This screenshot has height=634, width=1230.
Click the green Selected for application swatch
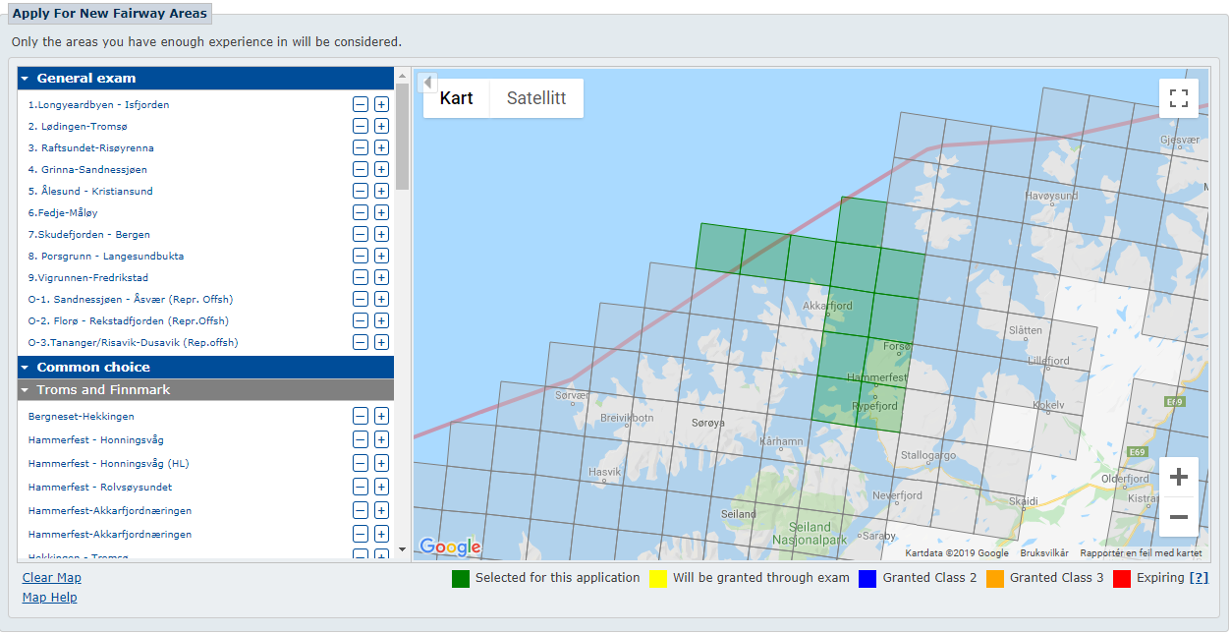(460, 578)
